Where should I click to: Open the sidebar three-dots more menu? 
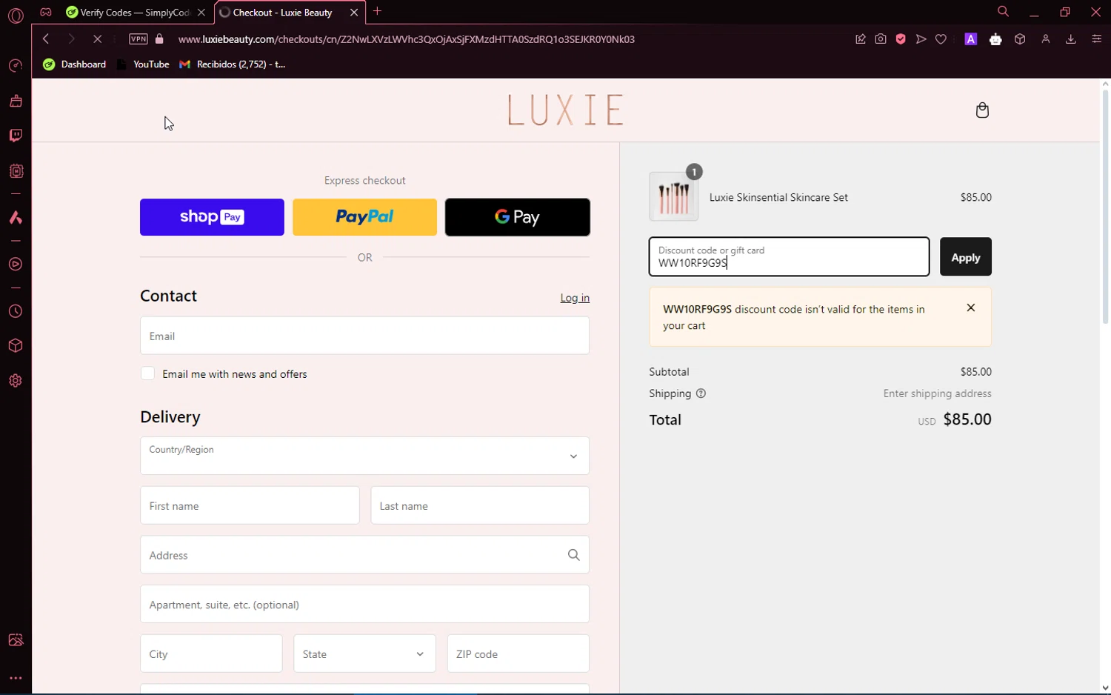pos(16,678)
